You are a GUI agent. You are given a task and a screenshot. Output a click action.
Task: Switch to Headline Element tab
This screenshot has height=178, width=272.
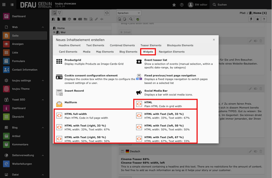(x=70, y=46)
